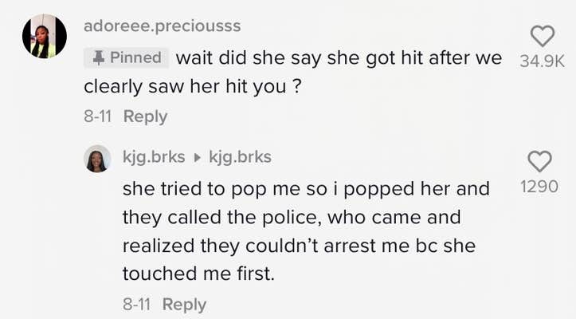
Task: Click the line 'touched me first.'
Action: (198, 274)
